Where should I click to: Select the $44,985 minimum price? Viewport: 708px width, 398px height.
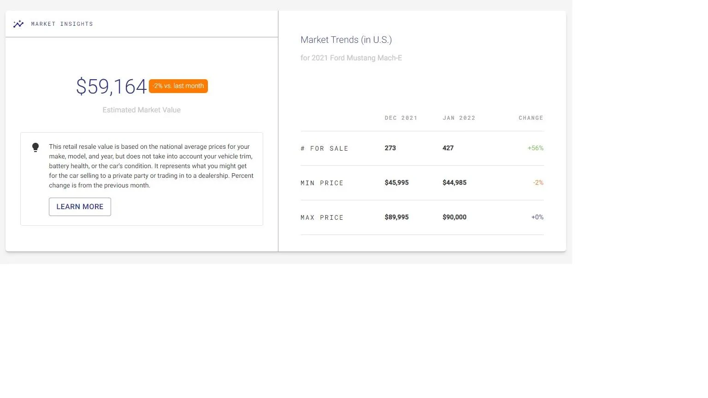454,183
